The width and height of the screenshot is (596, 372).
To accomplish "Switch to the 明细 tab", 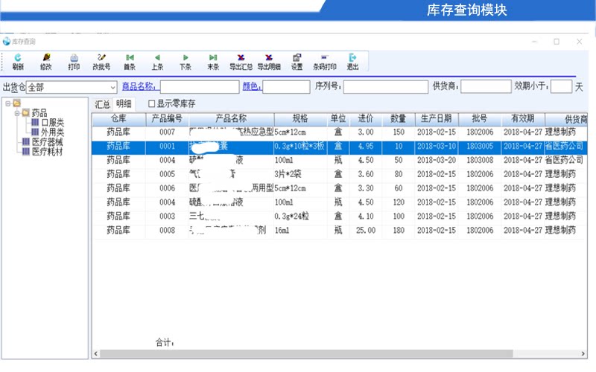I will point(124,103).
